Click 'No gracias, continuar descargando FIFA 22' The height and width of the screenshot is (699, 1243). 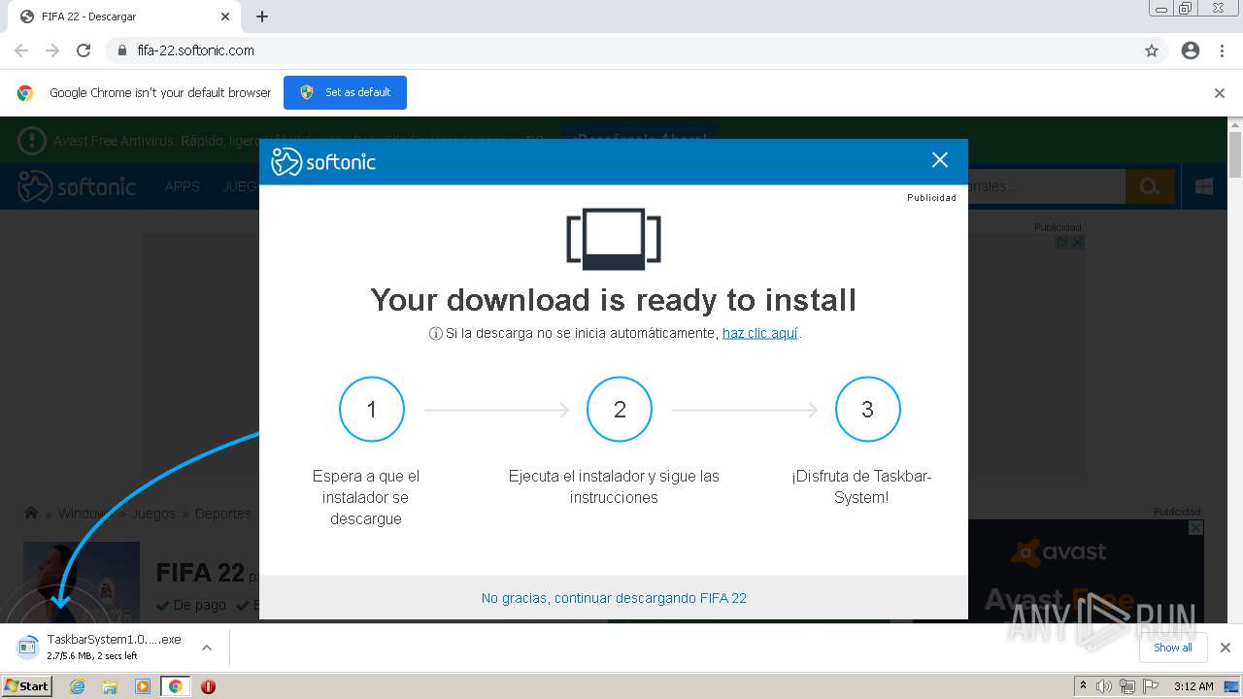[x=614, y=598]
